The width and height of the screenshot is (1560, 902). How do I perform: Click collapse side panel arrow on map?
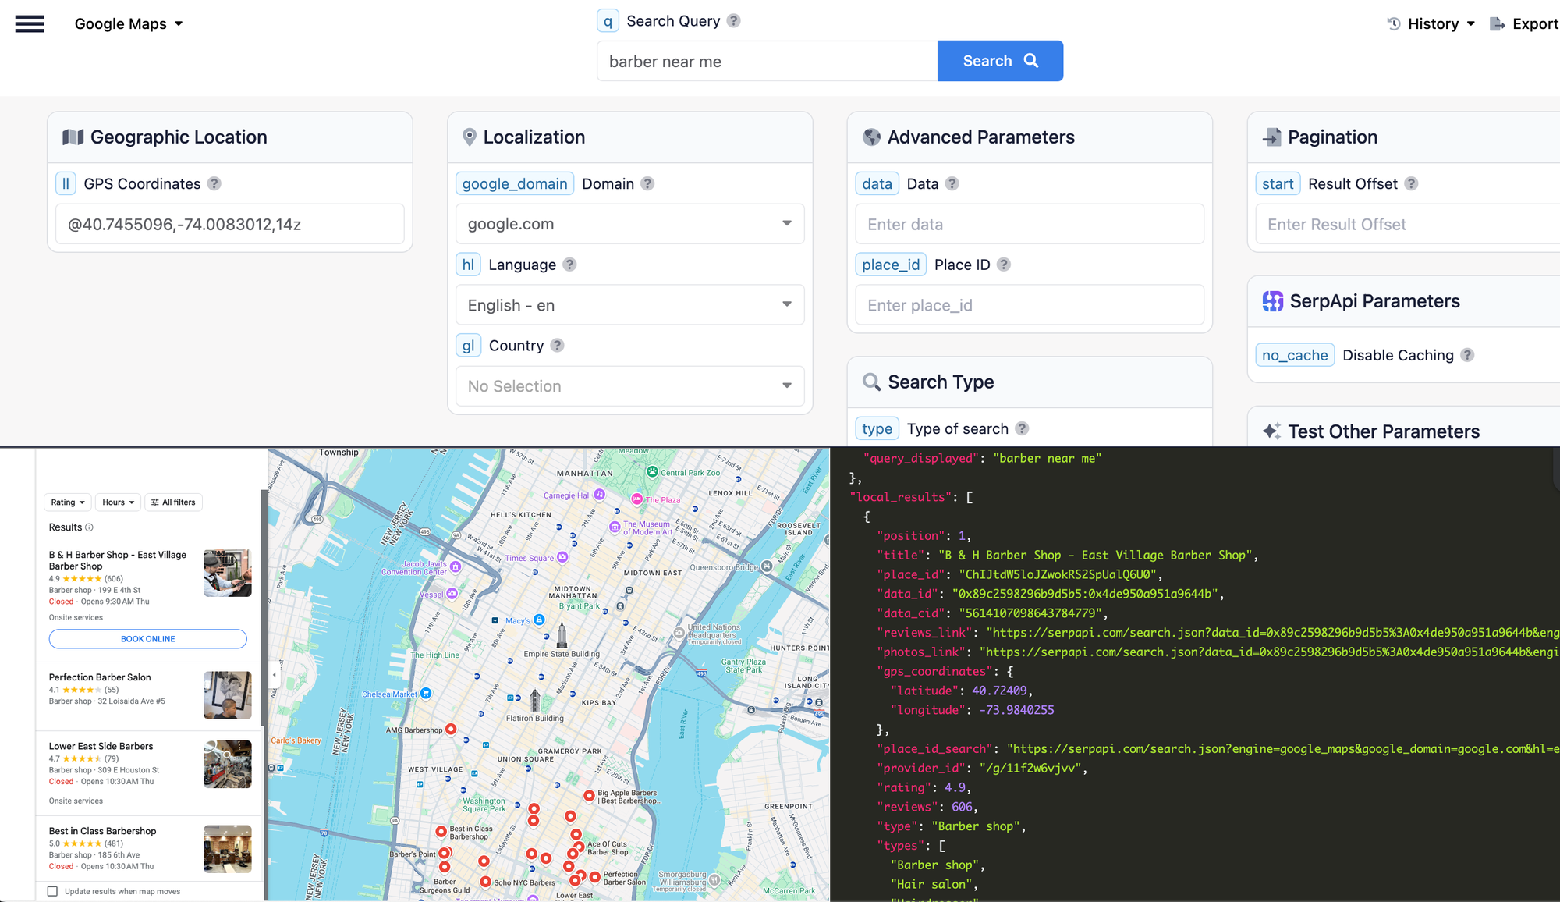click(274, 675)
